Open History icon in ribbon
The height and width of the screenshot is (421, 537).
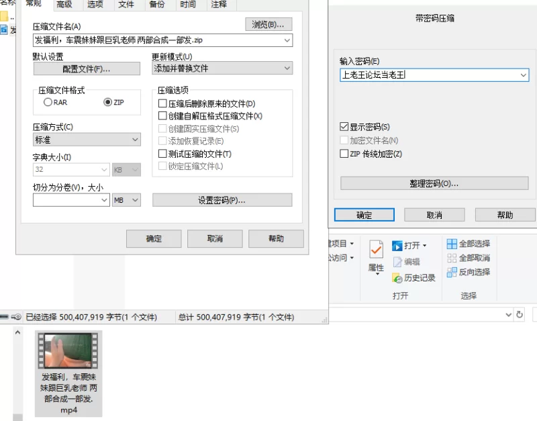[397, 278]
